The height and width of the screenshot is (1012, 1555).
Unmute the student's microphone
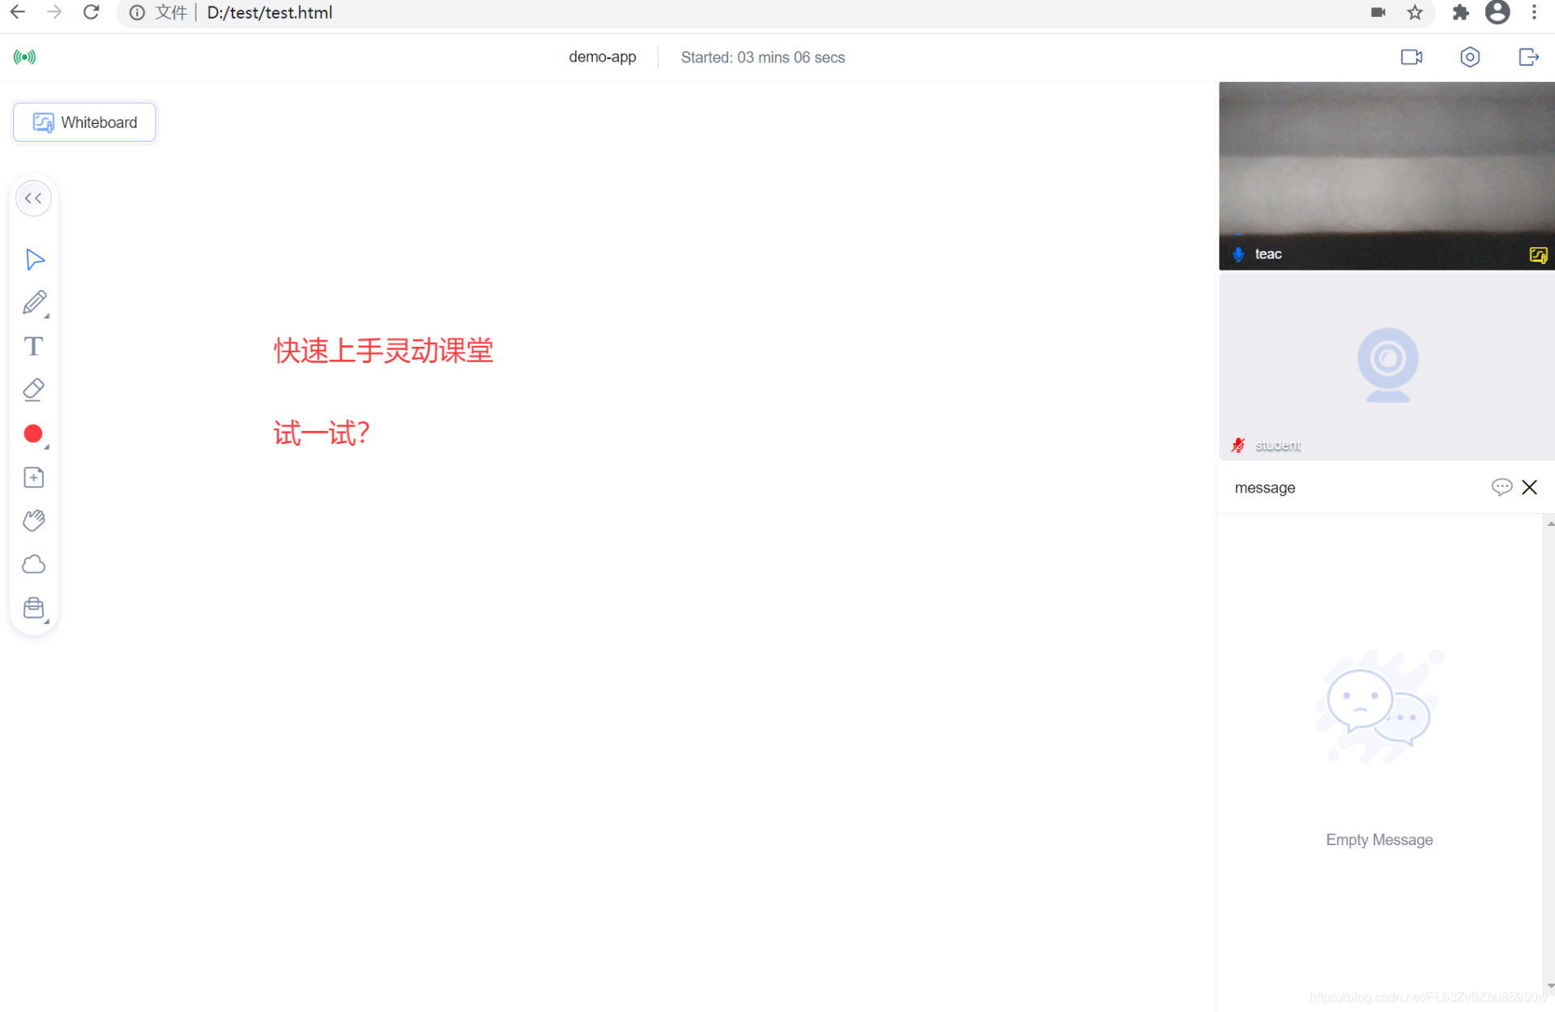click(x=1238, y=444)
